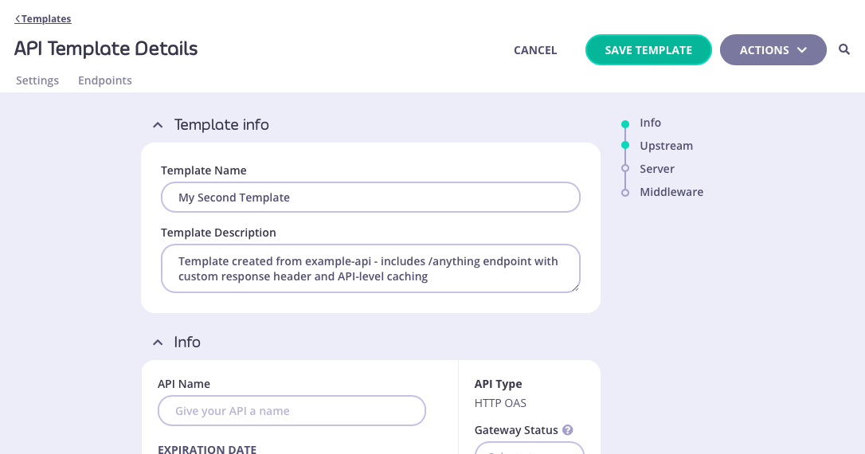865x454 pixels.
Task: Open the Actions dropdown menu
Action: (x=773, y=50)
